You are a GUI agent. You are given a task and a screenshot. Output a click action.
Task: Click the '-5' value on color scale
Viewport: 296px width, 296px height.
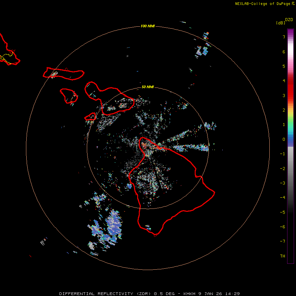click(x=283, y=212)
